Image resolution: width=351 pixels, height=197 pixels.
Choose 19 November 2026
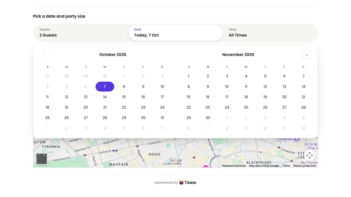pos(265,97)
